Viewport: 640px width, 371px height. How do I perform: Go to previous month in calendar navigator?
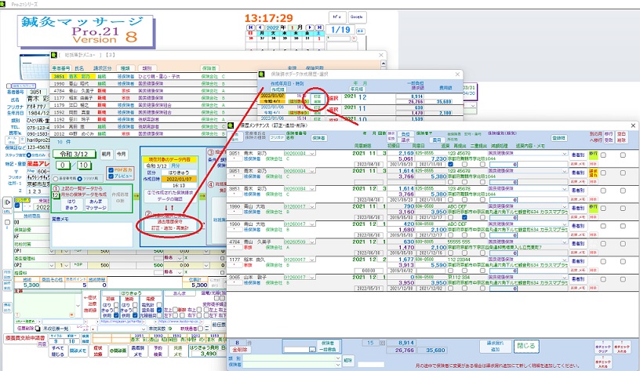point(260,27)
